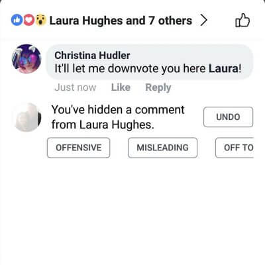The width and height of the screenshot is (265, 265).
Task: Mark hidden comment as Offensive
Action: click(x=78, y=148)
